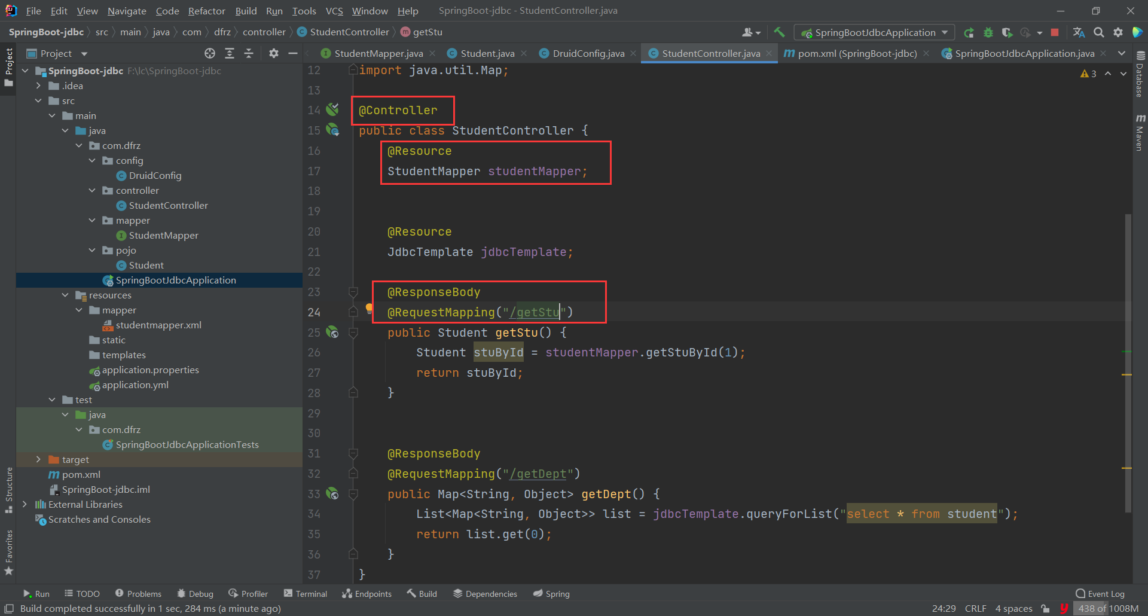This screenshot has height=616, width=1148.
Task: Click the Select Opened File target icon
Action: click(x=210, y=53)
